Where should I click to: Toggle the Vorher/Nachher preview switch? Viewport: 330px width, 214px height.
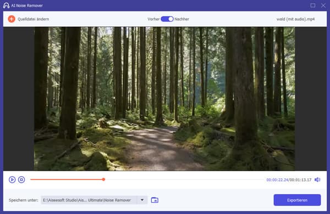point(167,19)
